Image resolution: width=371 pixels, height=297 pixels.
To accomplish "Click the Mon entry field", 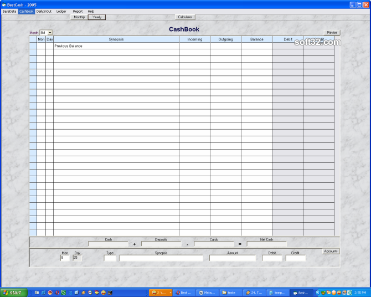I will point(65,258).
